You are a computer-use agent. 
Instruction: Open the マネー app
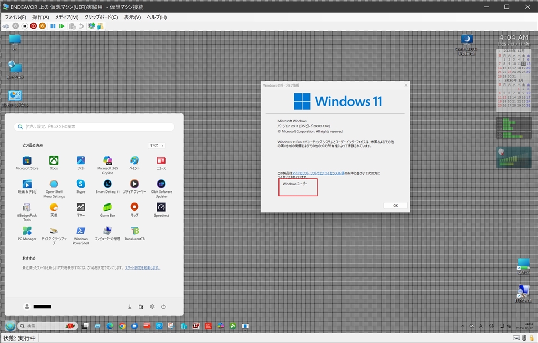80,210
